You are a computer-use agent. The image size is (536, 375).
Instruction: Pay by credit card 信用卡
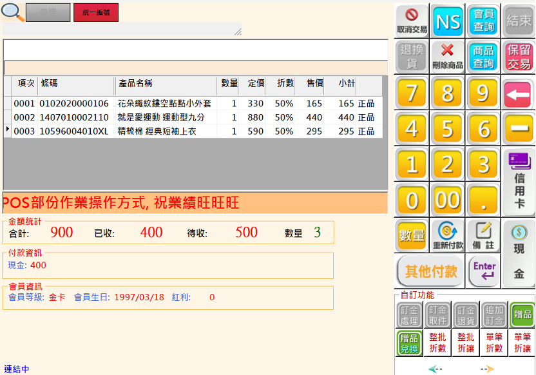pyautogui.click(x=519, y=182)
